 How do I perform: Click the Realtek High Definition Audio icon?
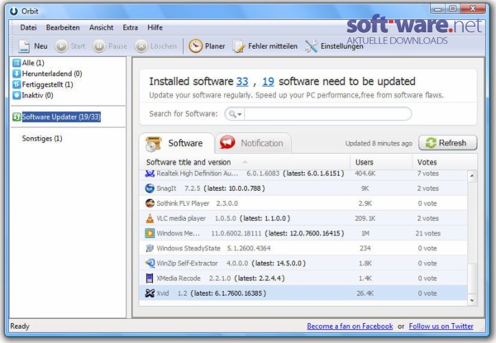[150, 174]
